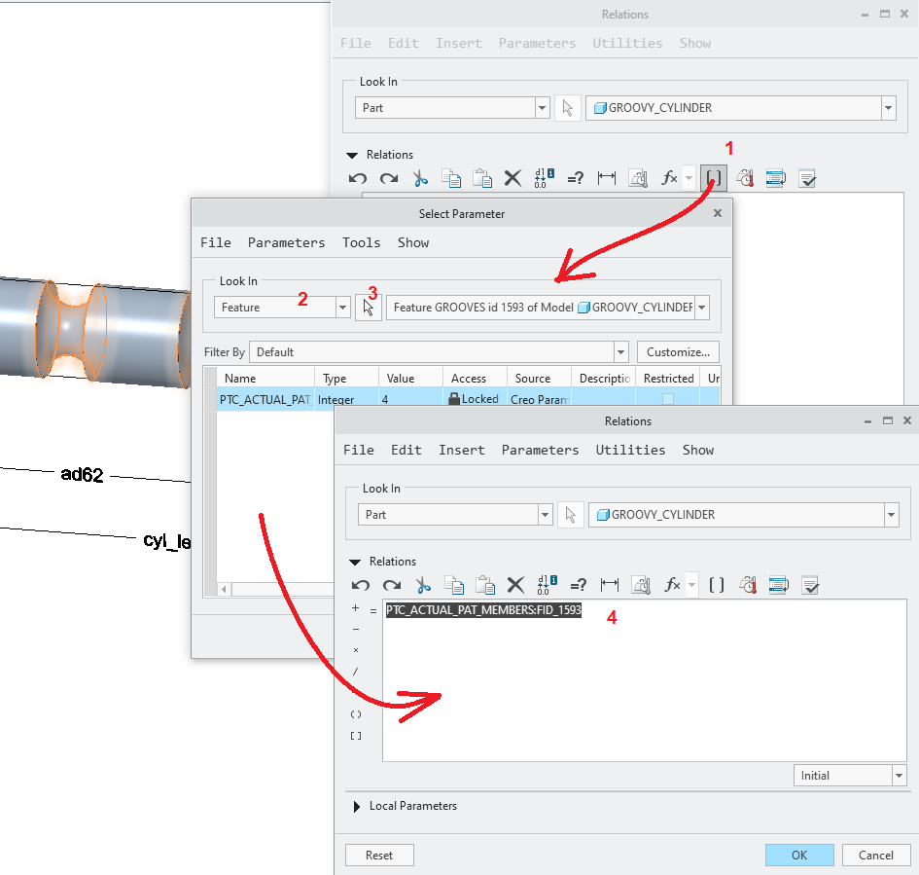Click the parentheses operator button beside editor
The width and height of the screenshot is (919, 875).
point(356,714)
